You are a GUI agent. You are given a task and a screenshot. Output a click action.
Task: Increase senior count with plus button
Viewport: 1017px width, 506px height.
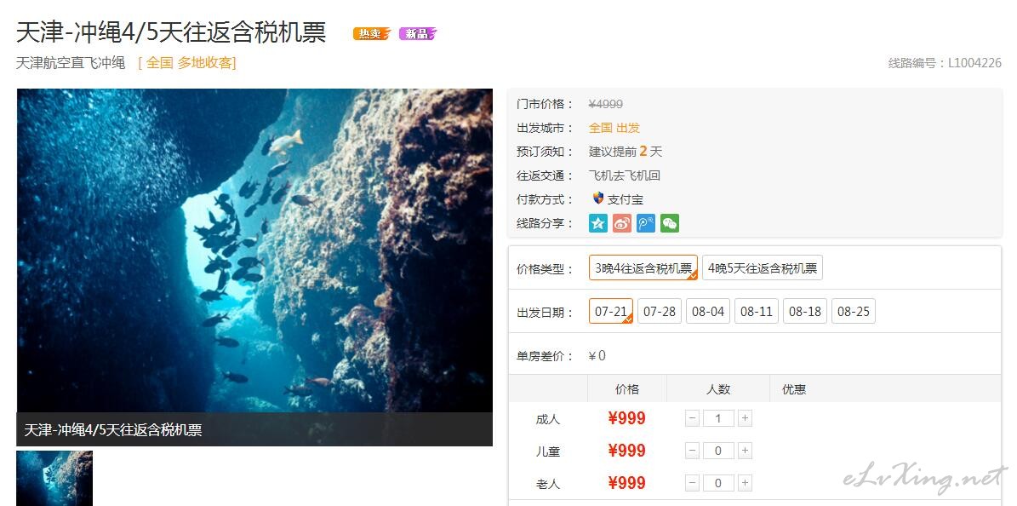point(745,483)
